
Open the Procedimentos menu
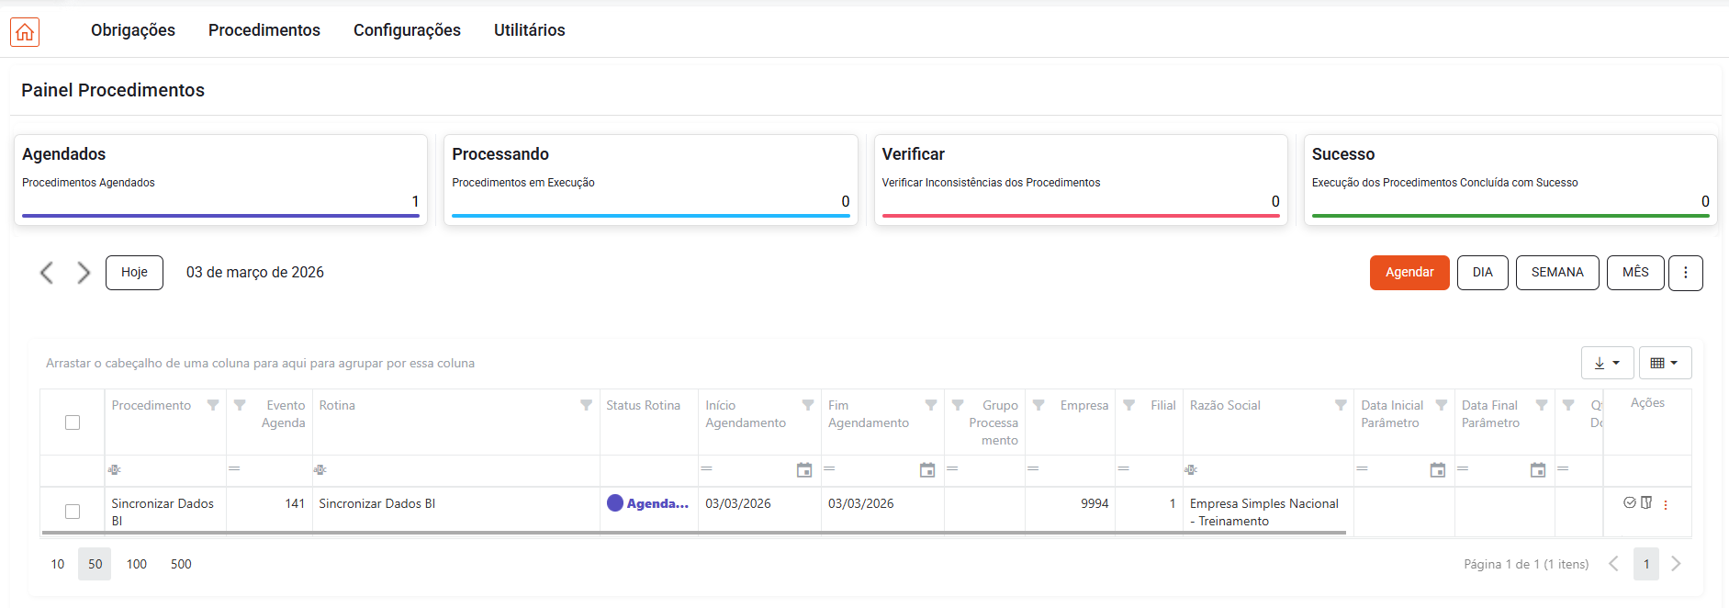point(264,30)
